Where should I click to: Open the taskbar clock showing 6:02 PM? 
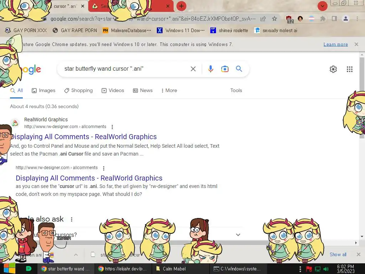tap(345, 269)
